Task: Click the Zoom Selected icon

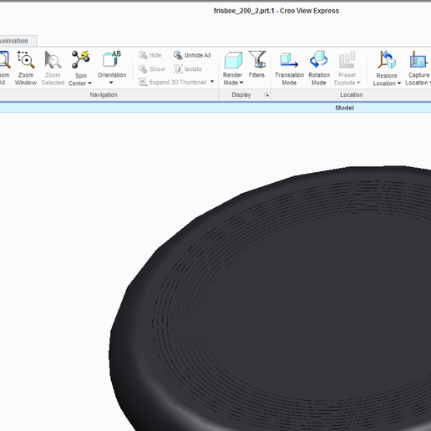Action: [53, 59]
